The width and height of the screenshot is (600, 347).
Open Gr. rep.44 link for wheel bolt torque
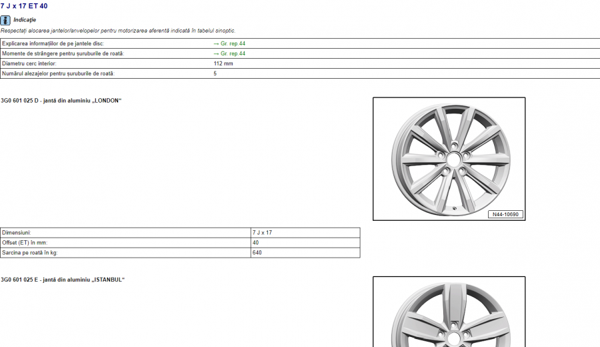229,53
